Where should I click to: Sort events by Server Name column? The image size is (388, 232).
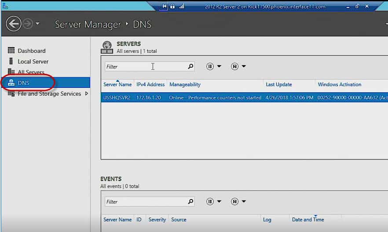click(117, 220)
